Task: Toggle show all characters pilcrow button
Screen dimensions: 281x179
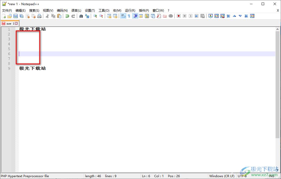Action: point(129,16)
